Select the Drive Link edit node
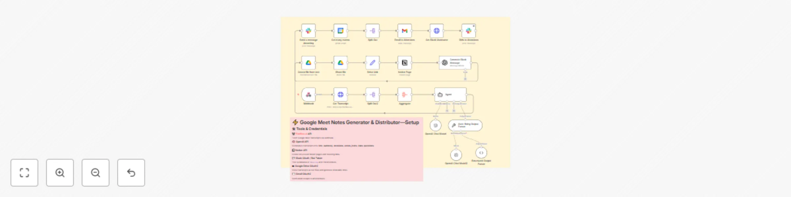Image resolution: width=791 pixels, height=197 pixels. (372, 63)
